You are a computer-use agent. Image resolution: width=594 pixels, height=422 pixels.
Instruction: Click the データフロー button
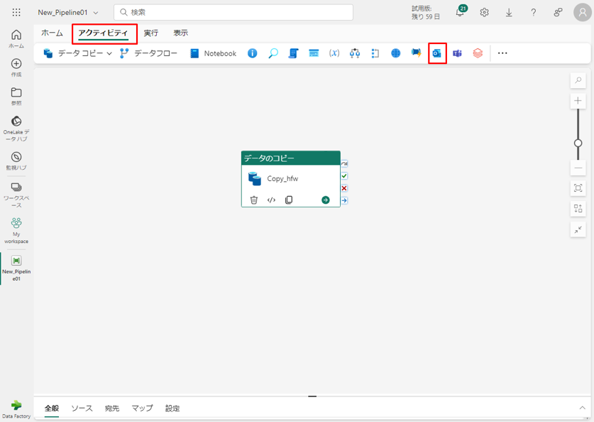point(148,53)
